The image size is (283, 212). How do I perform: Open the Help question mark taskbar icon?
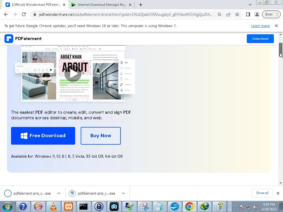(x=23, y=206)
